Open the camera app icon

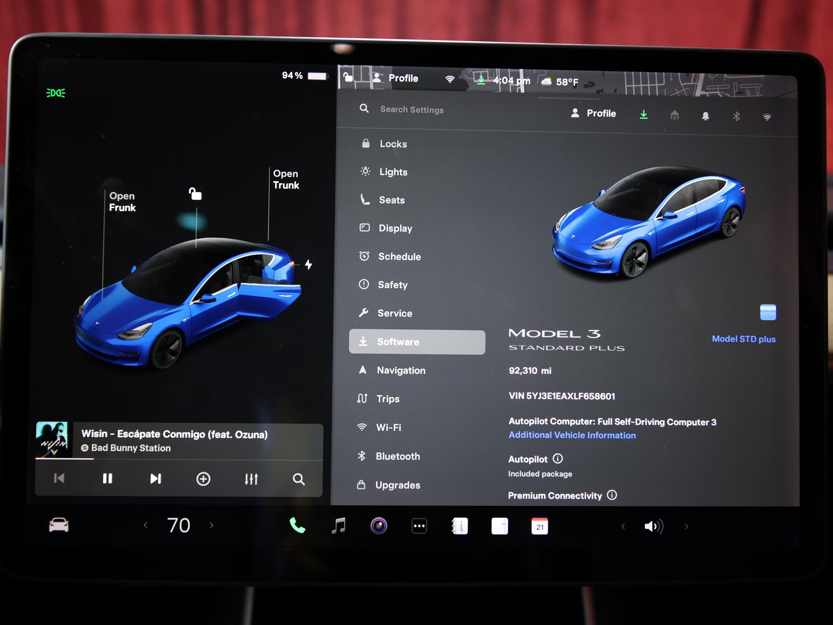click(x=379, y=526)
